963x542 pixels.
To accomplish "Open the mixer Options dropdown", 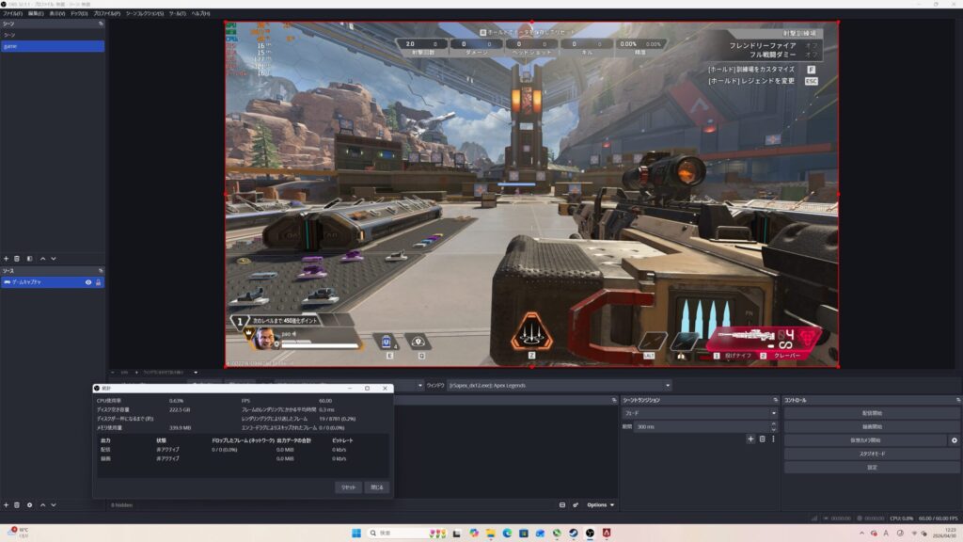I will pyautogui.click(x=600, y=505).
